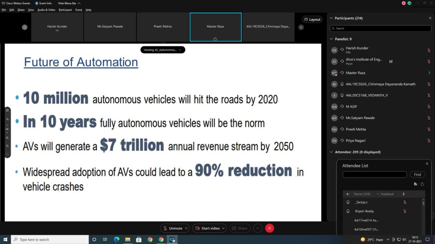Select panelist Priya Nagari

[380, 140]
